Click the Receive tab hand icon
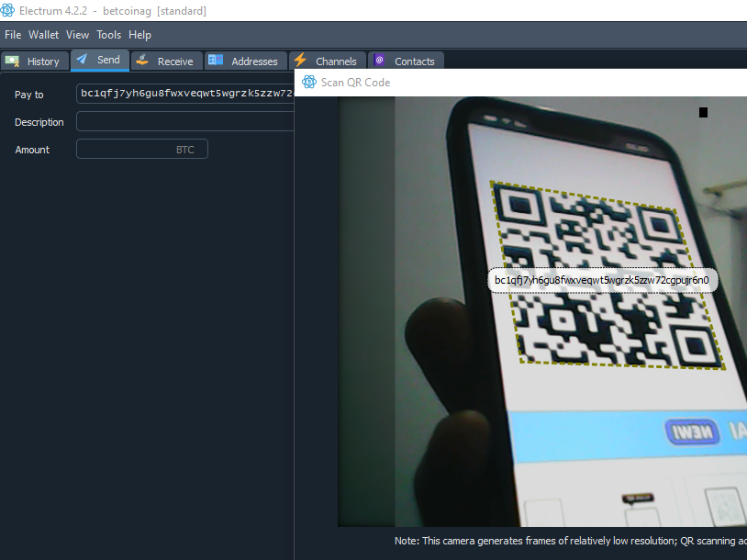Viewport: 747px width, 560px height. pos(142,60)
